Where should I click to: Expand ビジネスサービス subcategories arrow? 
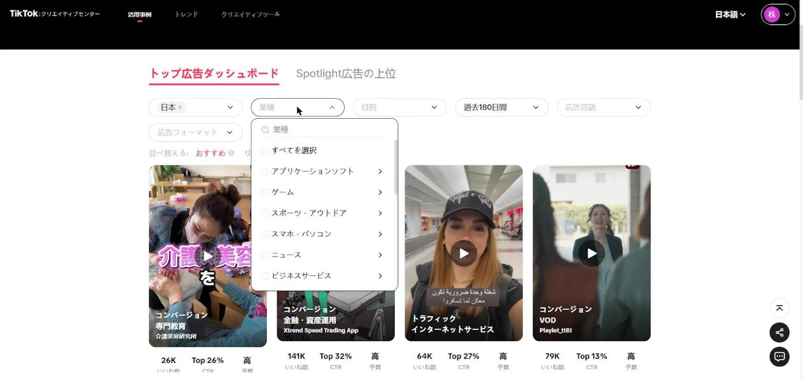click(x=380, y=276)
